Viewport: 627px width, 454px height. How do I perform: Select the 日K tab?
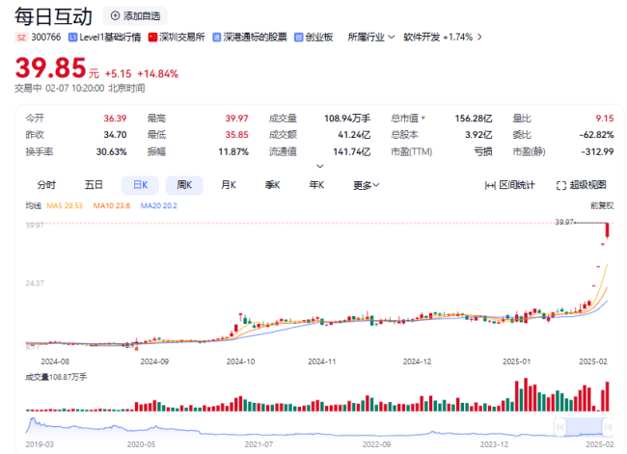[141, 185]
